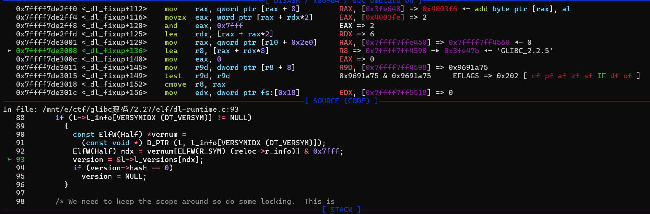This screenshot has height=214, width=650.
Task: Click the SOURCE (CODE) section header
Action: coord(341,101)
